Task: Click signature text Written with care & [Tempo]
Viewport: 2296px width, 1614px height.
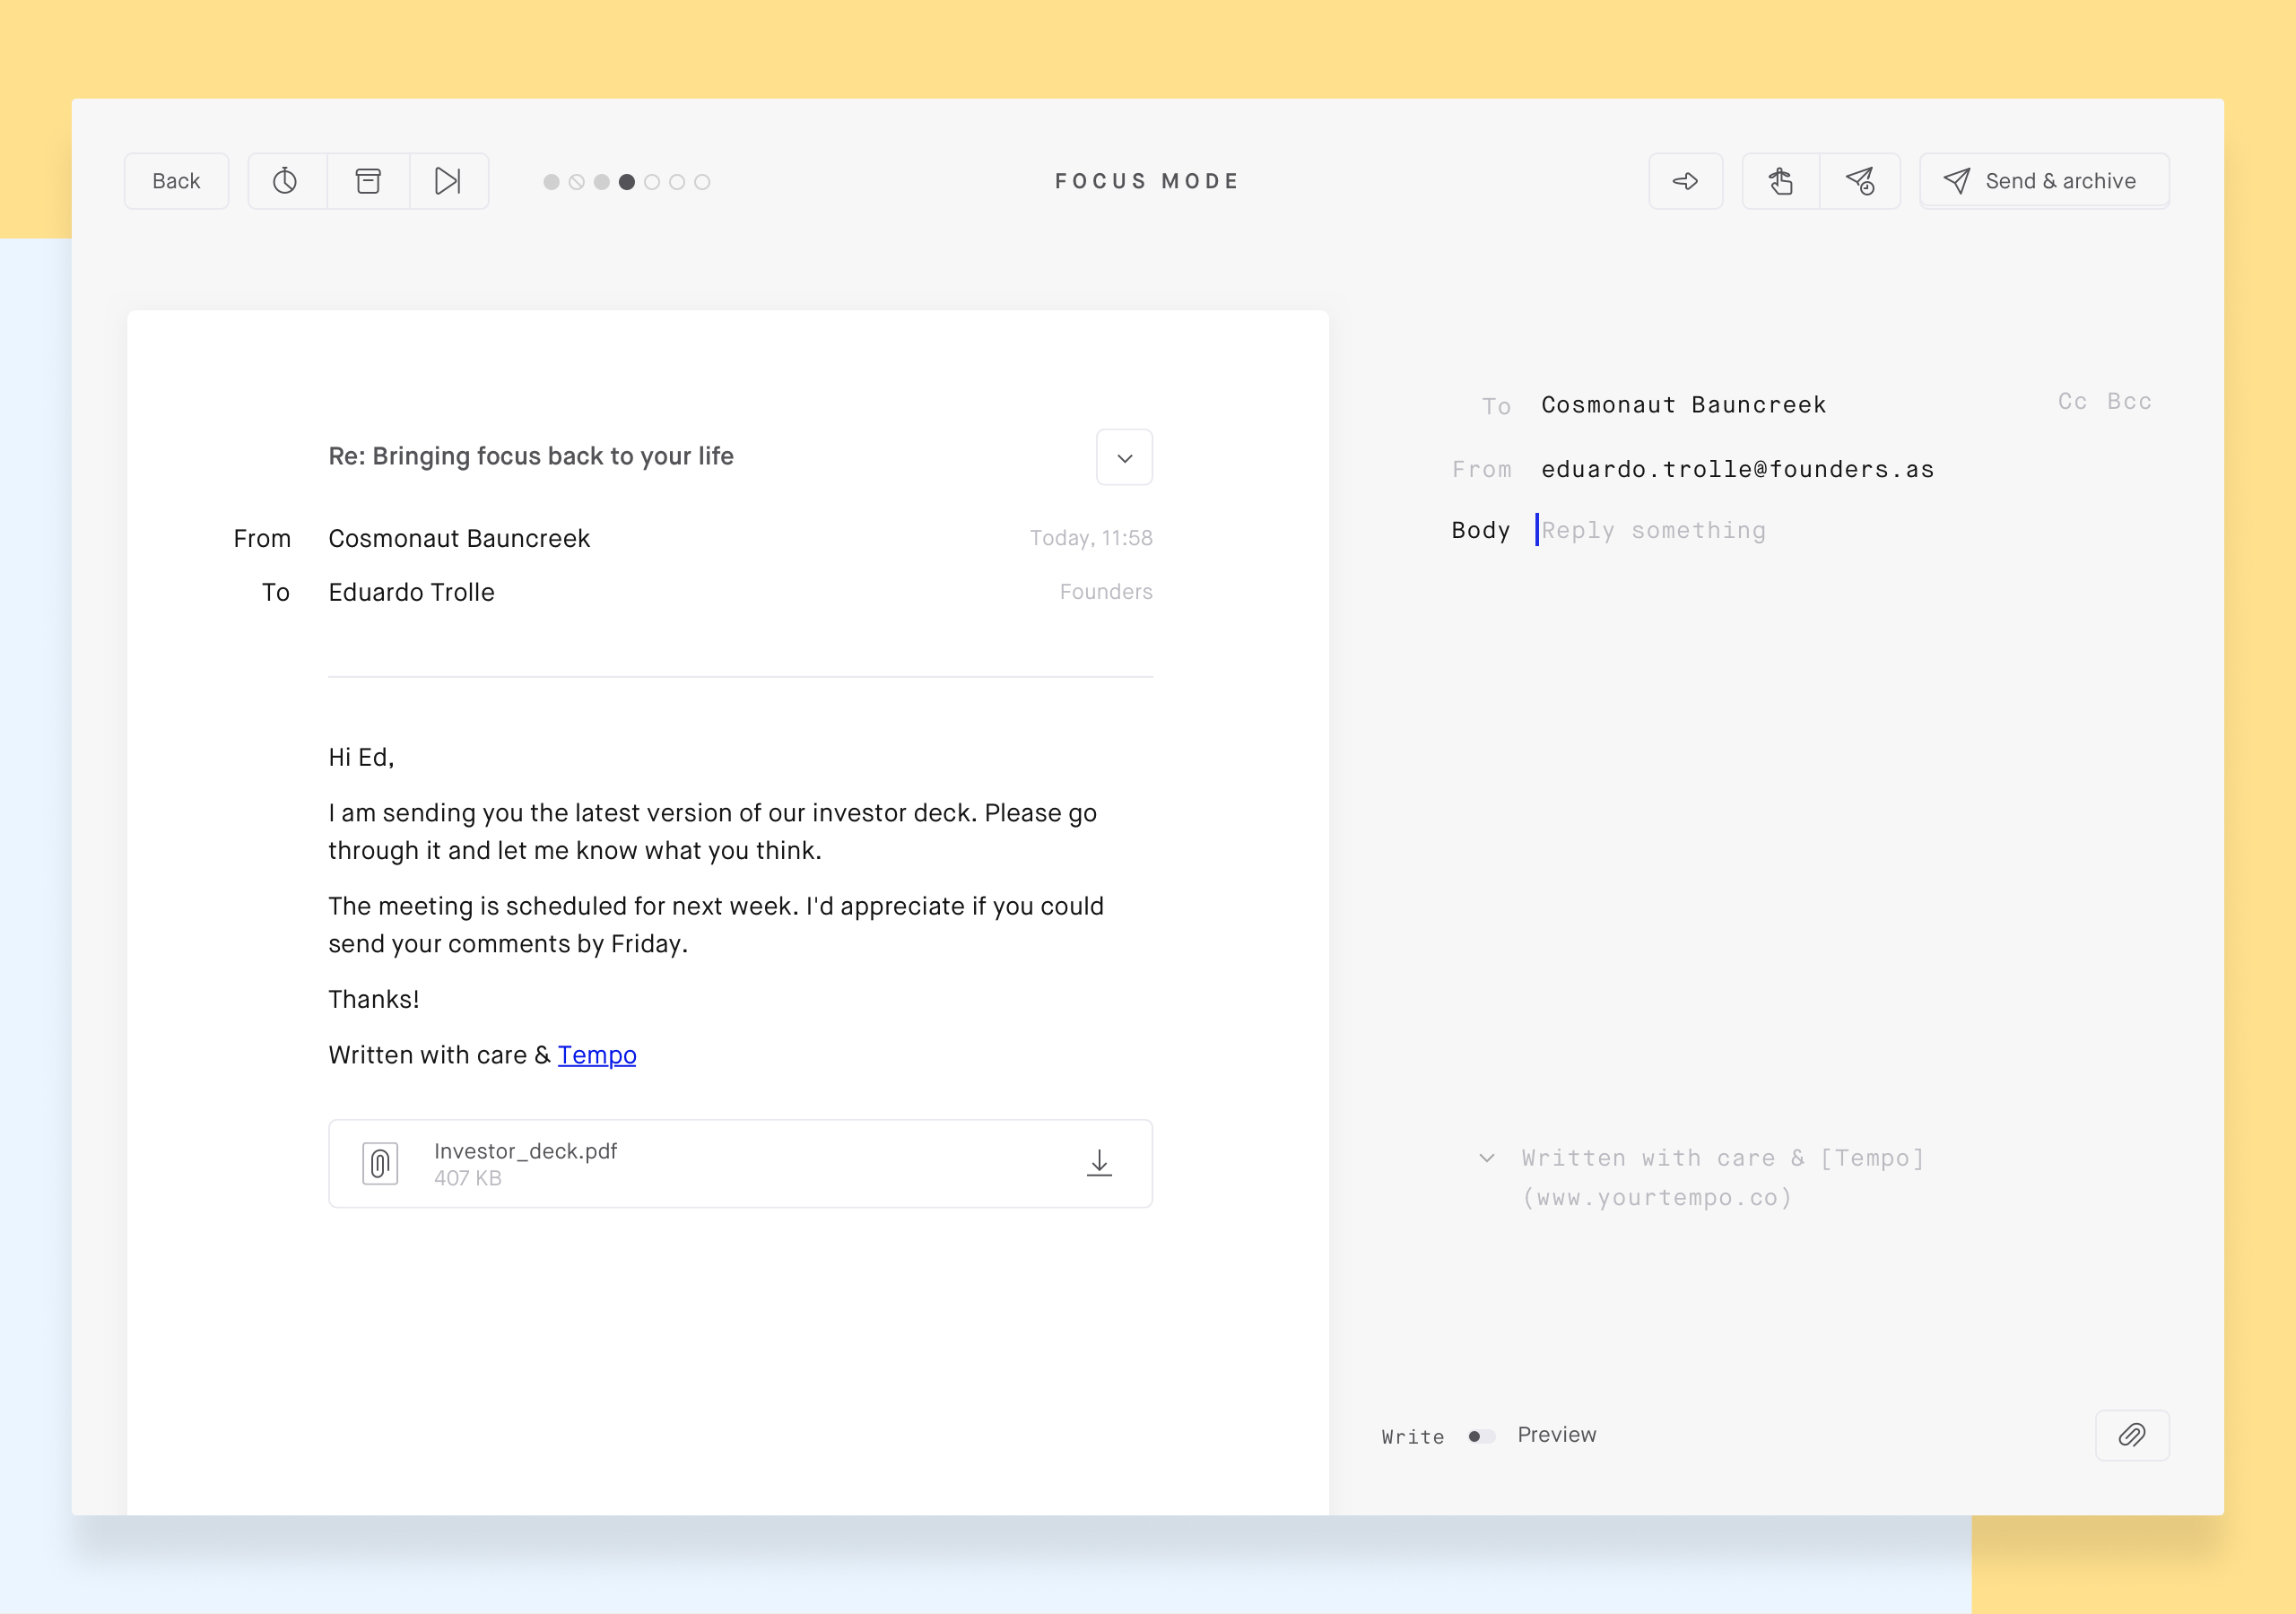Action: (x=1723, y=1158)
